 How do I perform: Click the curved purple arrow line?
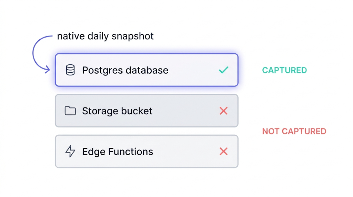34,52
